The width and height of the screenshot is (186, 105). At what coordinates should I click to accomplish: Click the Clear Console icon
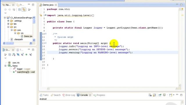[x=150, y=95]
